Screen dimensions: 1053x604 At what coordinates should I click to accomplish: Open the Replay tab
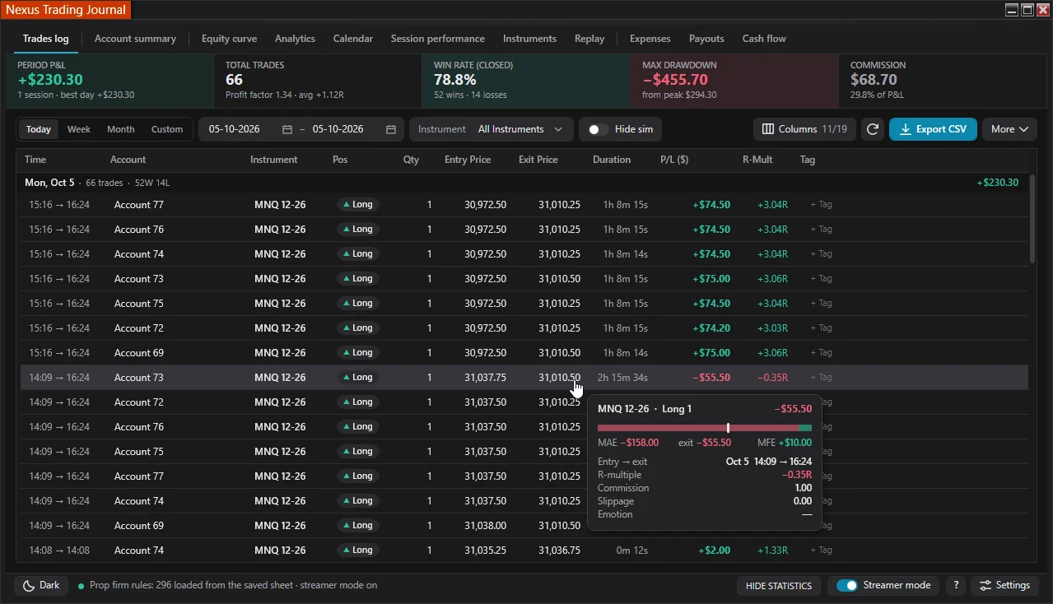[x=589, y=39]
